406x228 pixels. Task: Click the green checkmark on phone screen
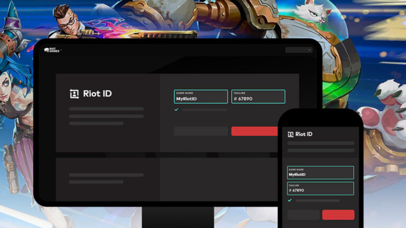(x=290, y=201)
